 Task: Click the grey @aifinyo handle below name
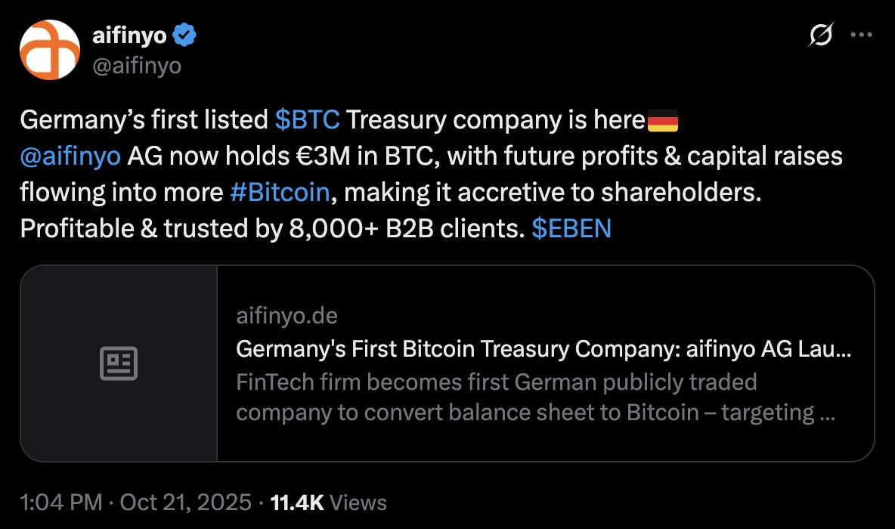point(136,66)
